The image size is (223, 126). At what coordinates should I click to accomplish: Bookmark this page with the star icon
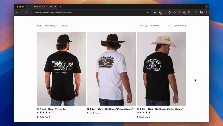pyautogui.click(x=148, y=13)
